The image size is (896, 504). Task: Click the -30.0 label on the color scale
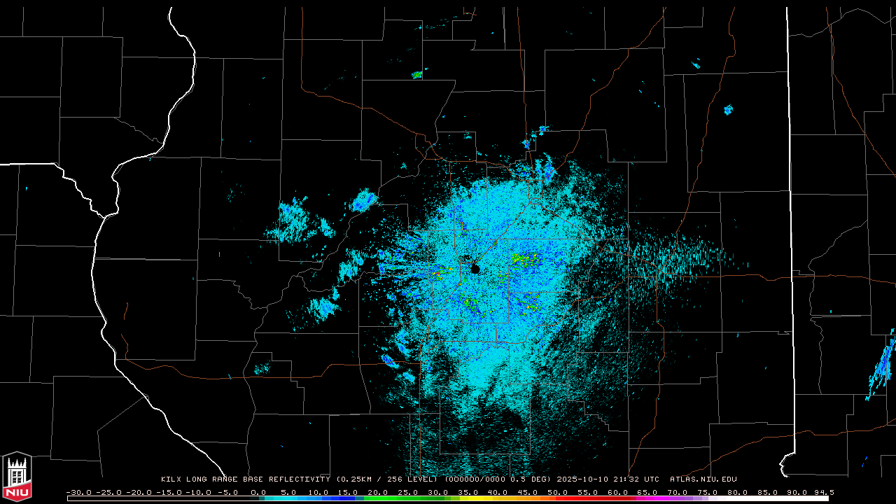click(78, 492)
